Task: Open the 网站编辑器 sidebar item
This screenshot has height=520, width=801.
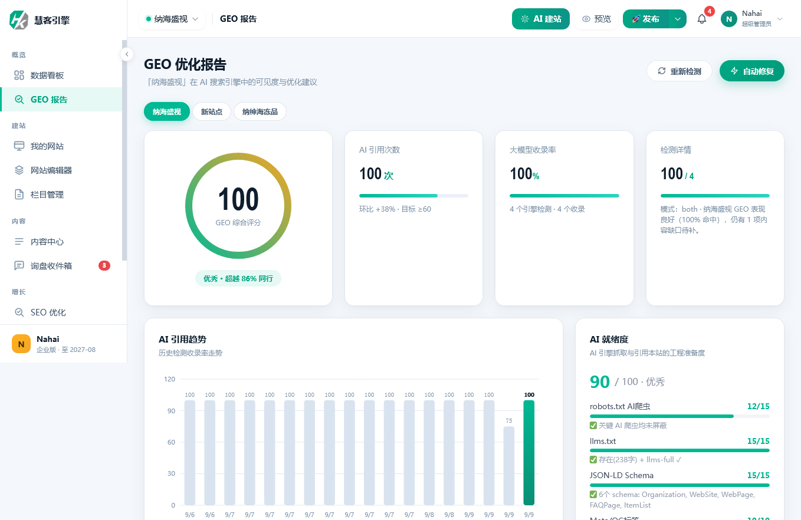Action: (x=61, y=170)
